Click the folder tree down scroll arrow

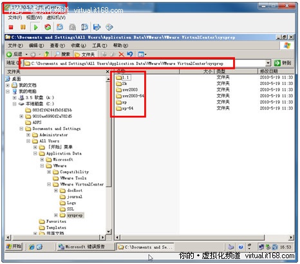tap(108, 232)
